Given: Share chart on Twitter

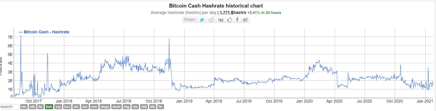Looking at the screenshot, I should tap(202, 20).
